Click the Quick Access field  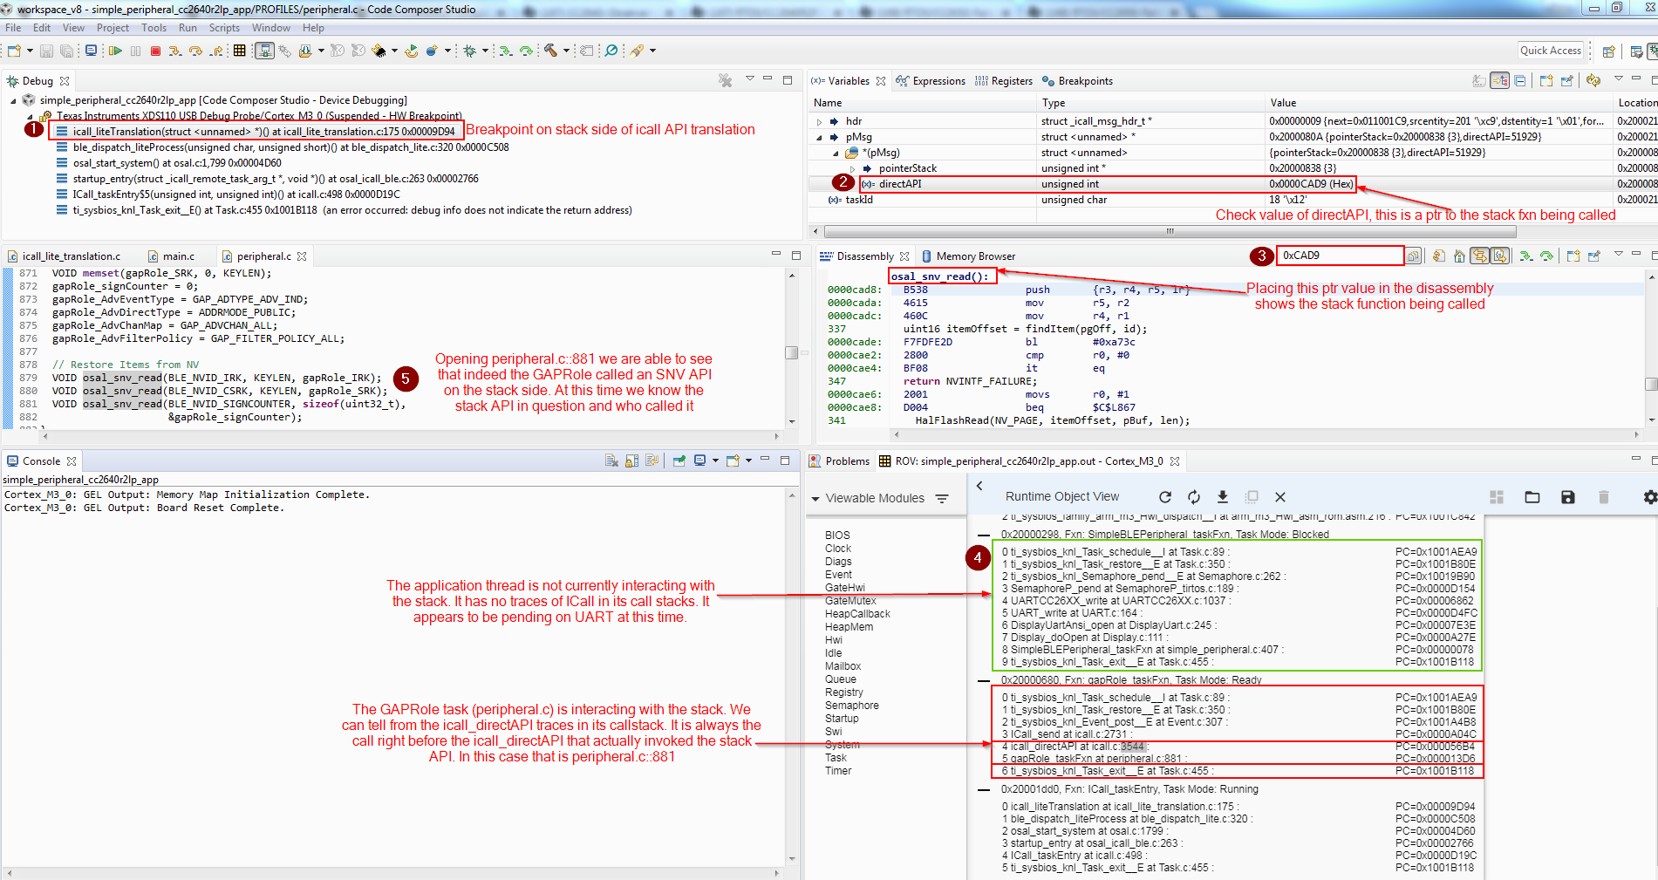(1550, 51)
